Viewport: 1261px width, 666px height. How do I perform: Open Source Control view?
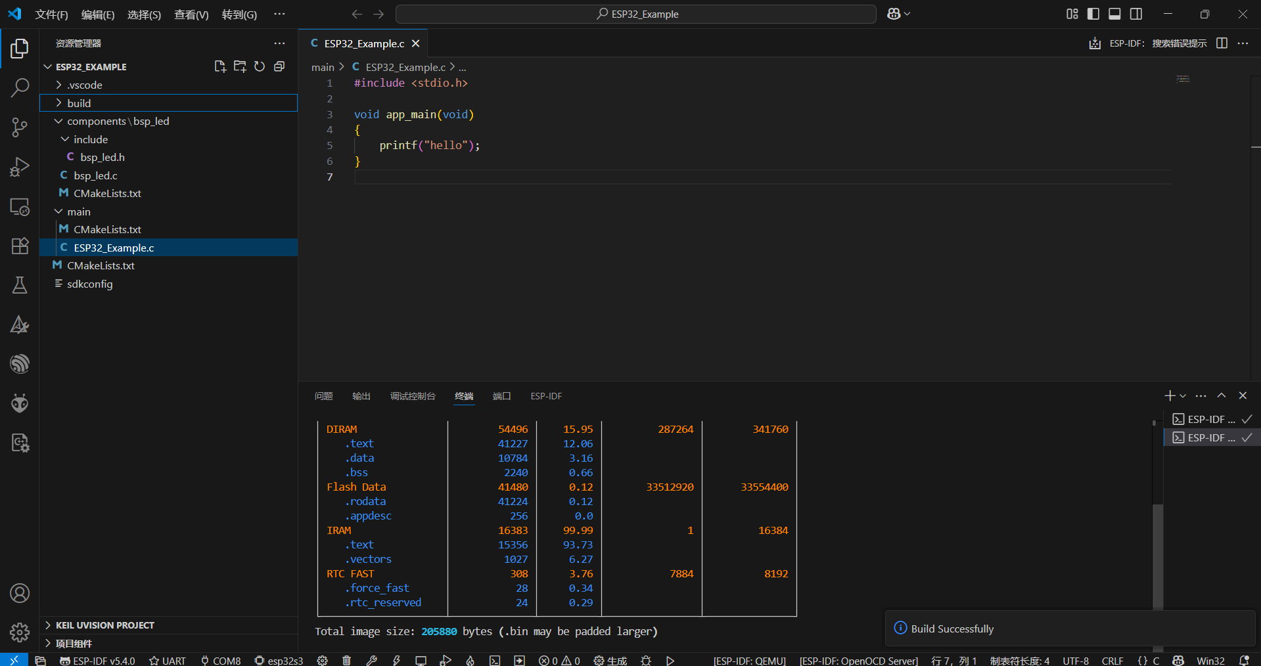(20, 127)
